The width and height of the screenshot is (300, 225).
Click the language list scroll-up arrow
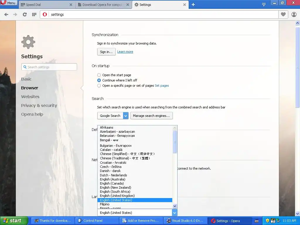point(175,128)
